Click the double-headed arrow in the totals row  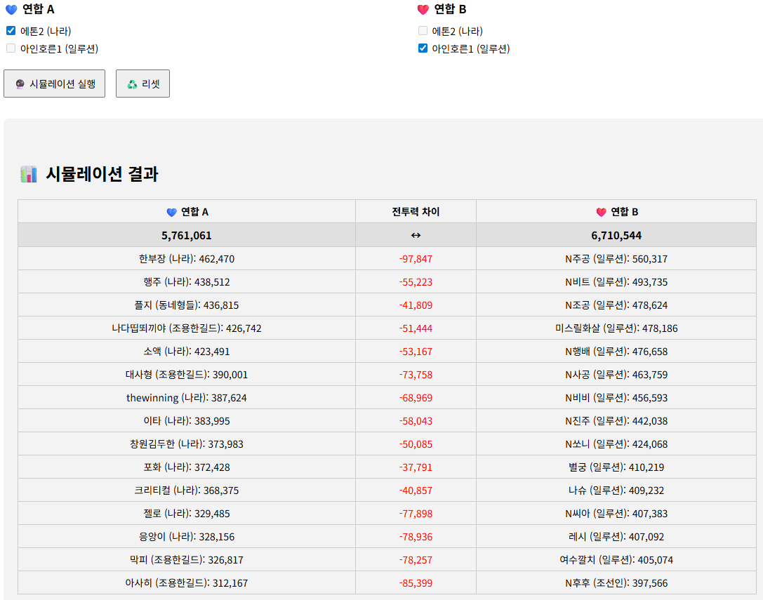416,235
